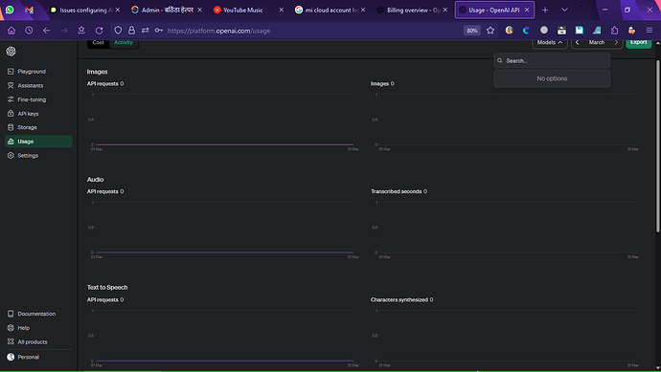Image resolution: width=661 pixels, height=372 pixels.
Task: Go forward with the forward arrow
Action: (64, 31)
